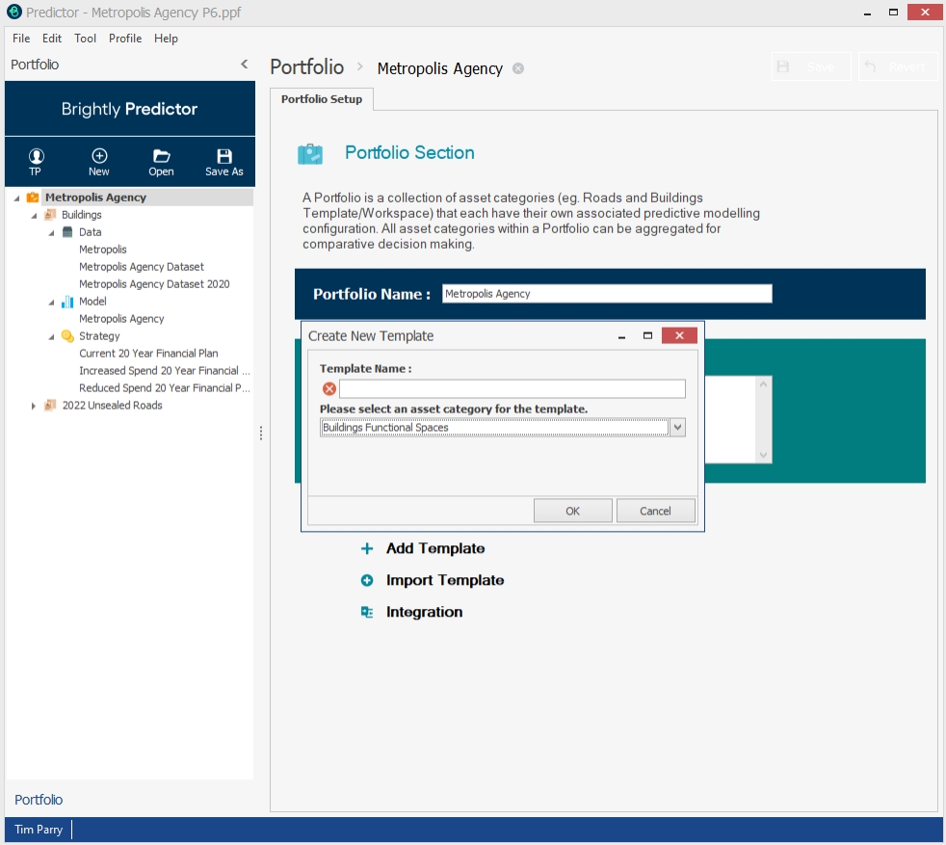Click the Integration icon
The image size is (946, 845).
click(367, 612)
